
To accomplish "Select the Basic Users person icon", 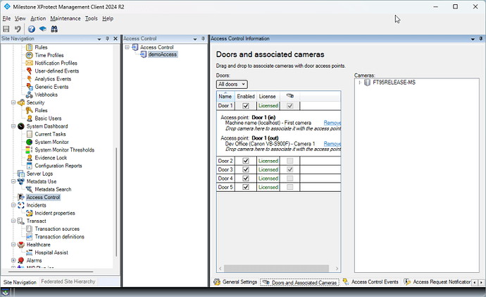I will (x=29, y=119).
